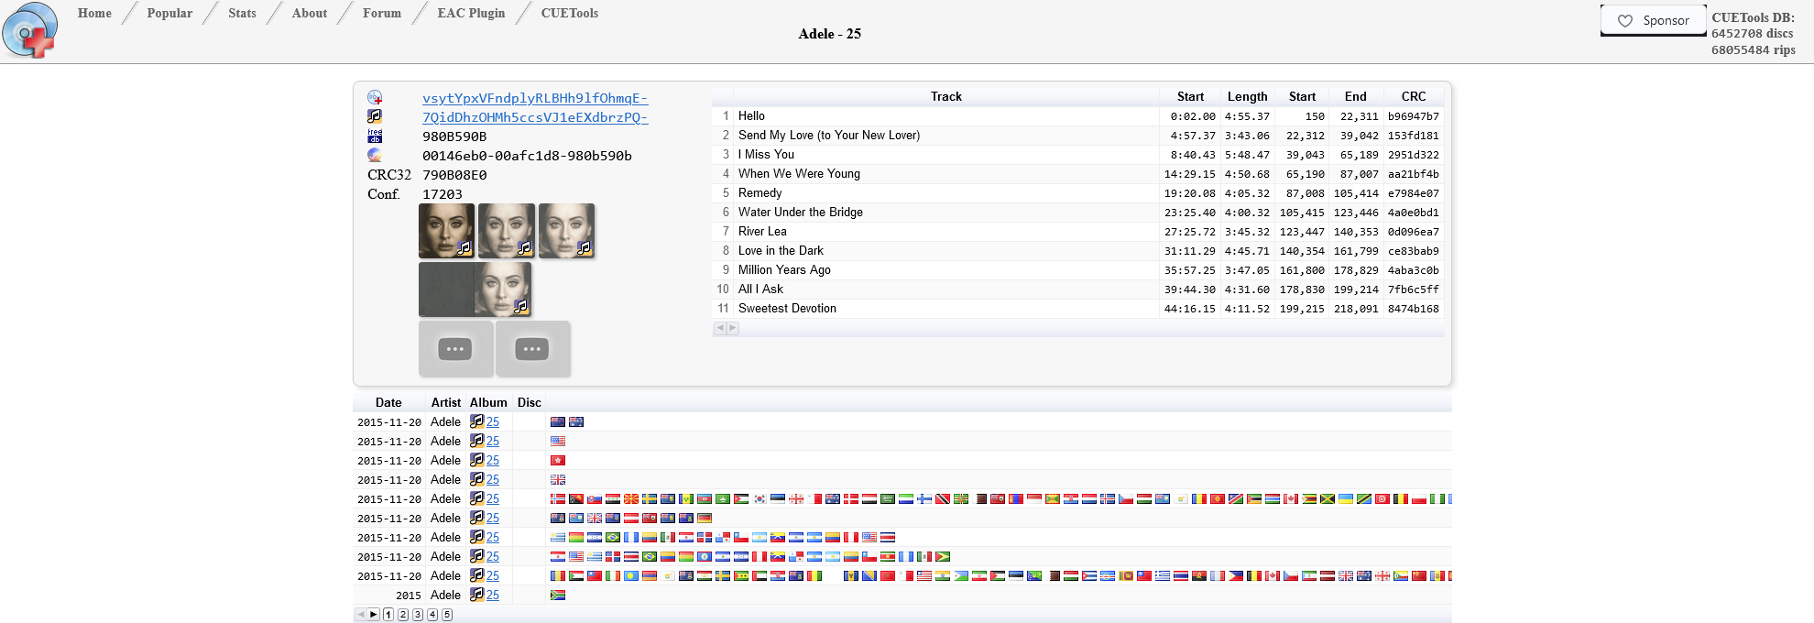Click the Hong Kong flag icon
The width and height of the screenshot is (1814, 623).
[x=558, y=461]
